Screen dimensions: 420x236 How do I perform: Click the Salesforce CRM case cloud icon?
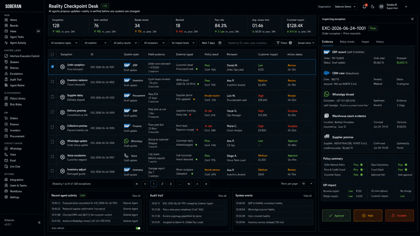pos(327,73)
